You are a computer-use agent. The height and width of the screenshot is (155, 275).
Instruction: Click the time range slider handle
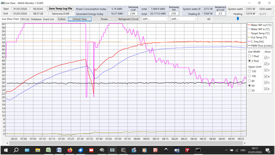tap(238, 19)
